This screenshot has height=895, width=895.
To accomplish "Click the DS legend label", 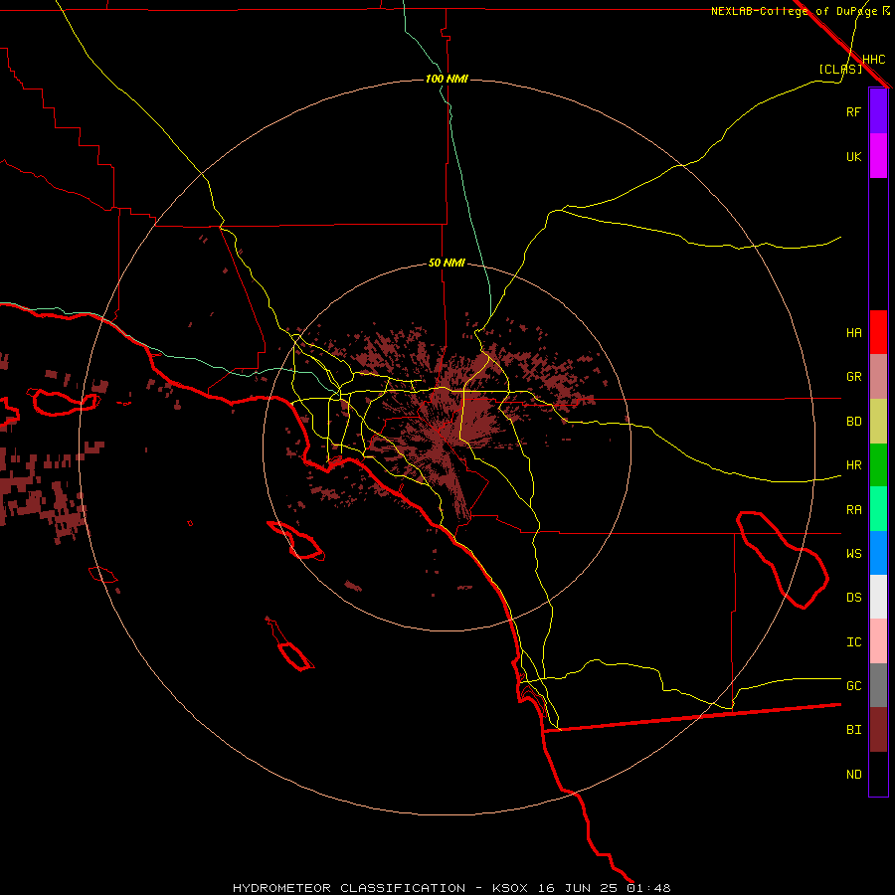I will 853,598.
